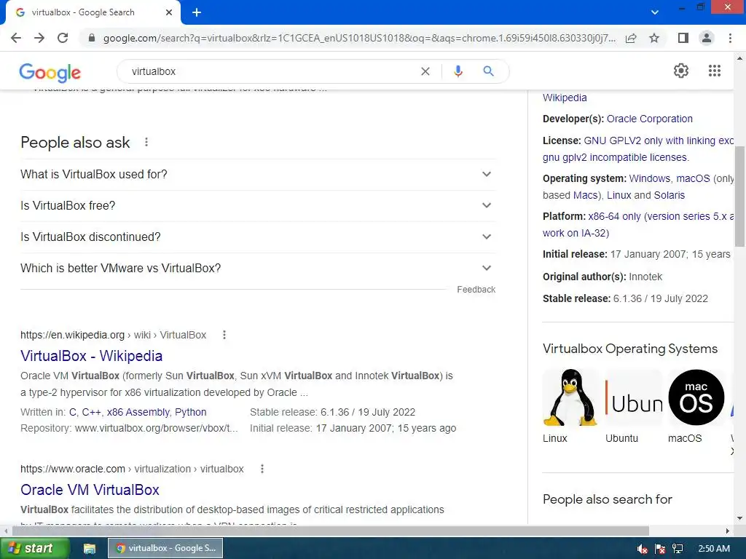Image resolution: width=746 pixels, height=559 pixels.
Task: Open the 'VirtualBox - Wikipedia' result
Action: 91,356
